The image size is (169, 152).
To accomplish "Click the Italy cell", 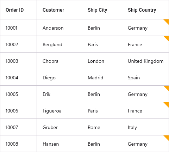I will click(x=145, y=127).
